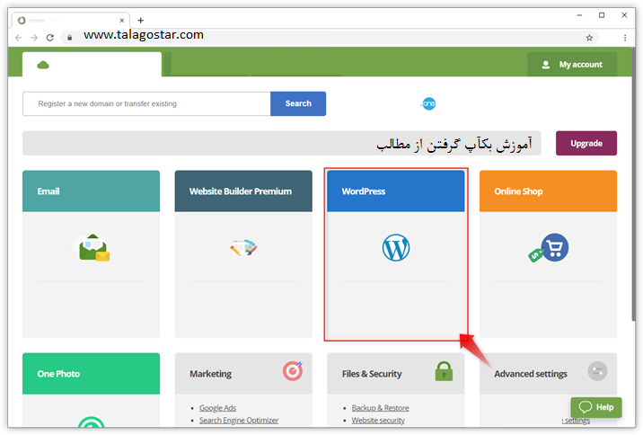Viewport: 643px width, 435px height.
Task: Click the Website Builder pencil icon
Action: (243, 247)
